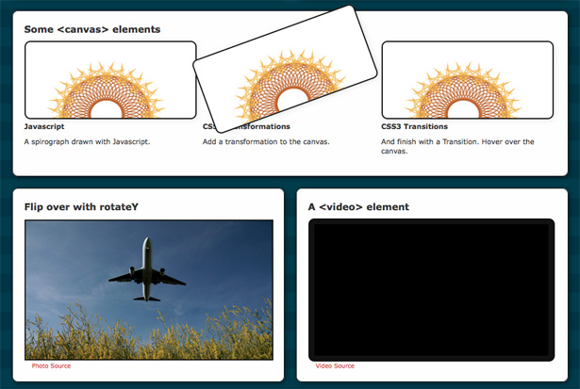
Task: Click the black video element
Action: [x=431, y=290]
